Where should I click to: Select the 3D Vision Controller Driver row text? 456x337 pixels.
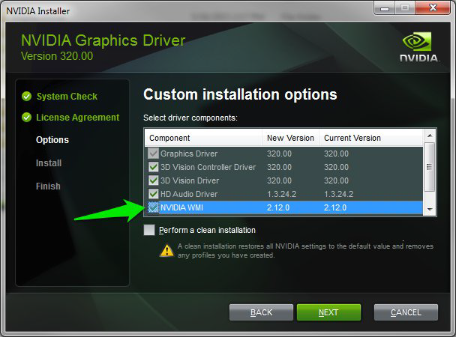pyautogui.click(x=208, y=167)
